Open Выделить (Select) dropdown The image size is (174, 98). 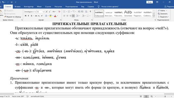click(163, 17)
